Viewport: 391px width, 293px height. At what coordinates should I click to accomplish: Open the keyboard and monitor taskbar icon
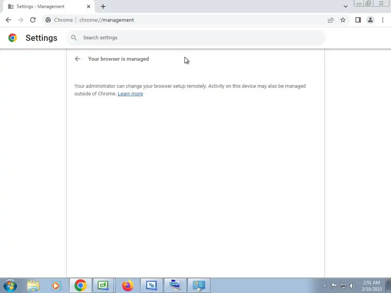[x=175, y=285]
